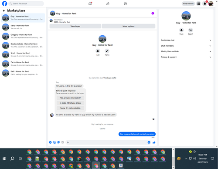
Task: Expand the Privacy & support section
Action: [x=186, y=57]
